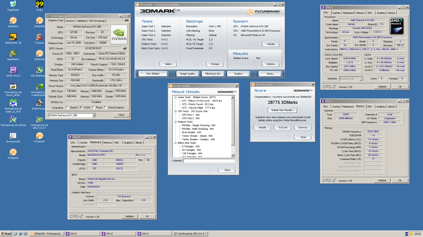Click the Filtering & AA button

tap(213, 74)
